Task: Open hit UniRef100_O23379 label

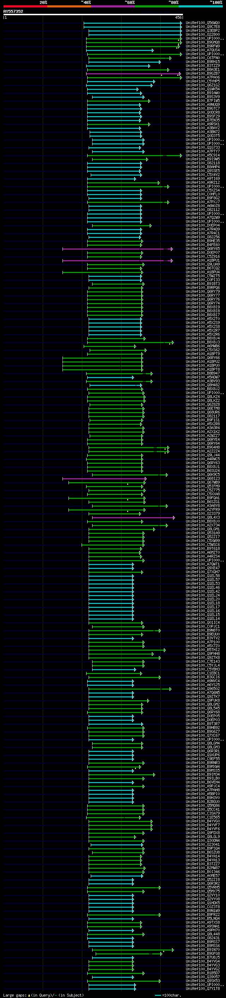Action: 203,514
